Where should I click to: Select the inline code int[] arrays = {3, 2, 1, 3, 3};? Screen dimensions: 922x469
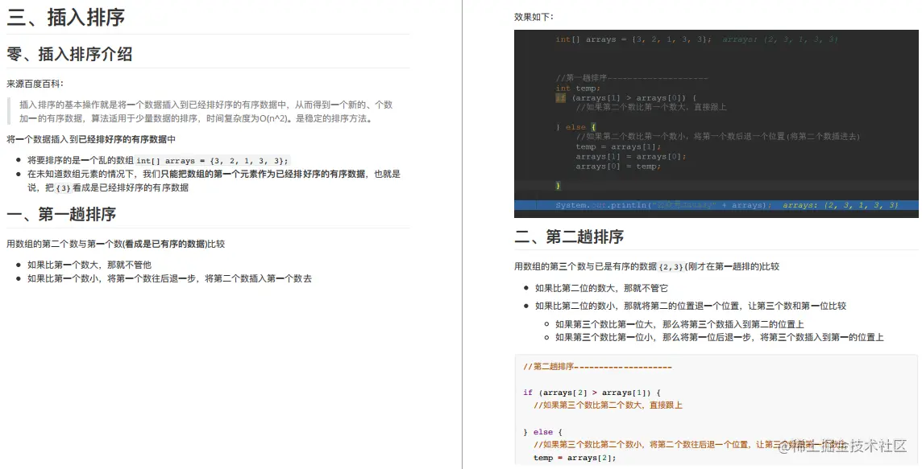pyautogui.click(x=212, y=158)
